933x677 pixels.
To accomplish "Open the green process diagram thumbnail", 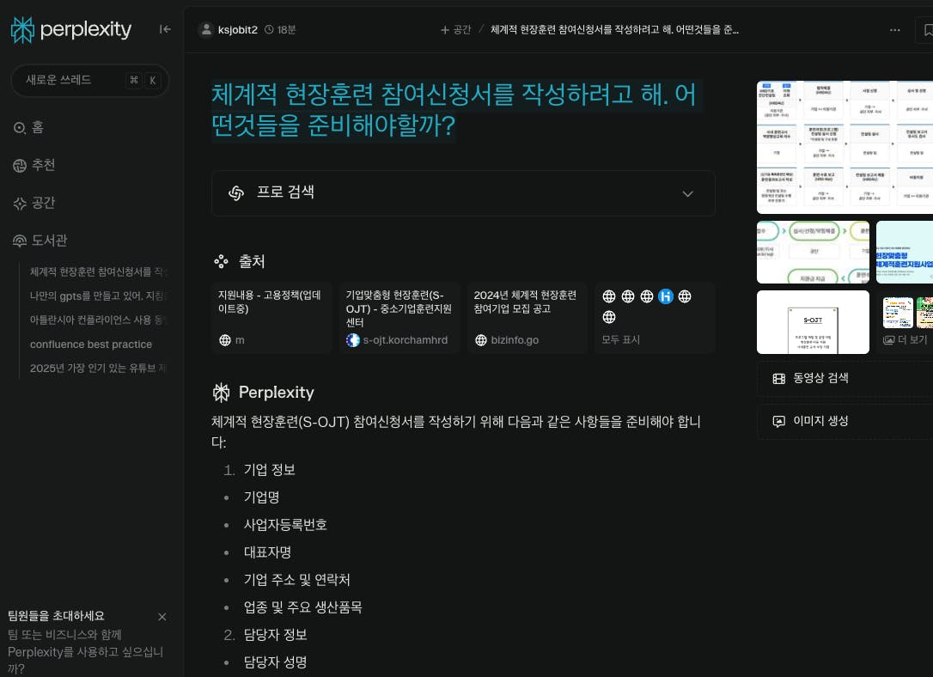I will click(813, 253).
